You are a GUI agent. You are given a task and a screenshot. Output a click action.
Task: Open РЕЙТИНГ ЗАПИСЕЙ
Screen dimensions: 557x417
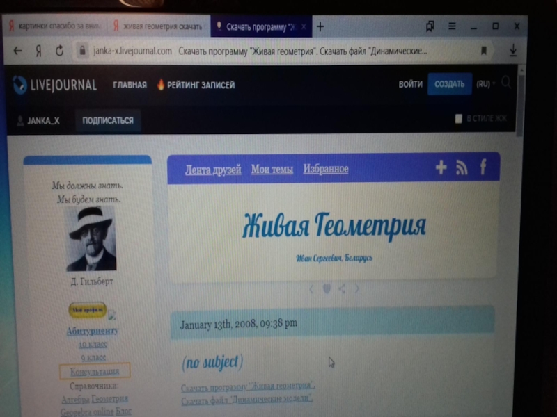click(x=196, y=85)
